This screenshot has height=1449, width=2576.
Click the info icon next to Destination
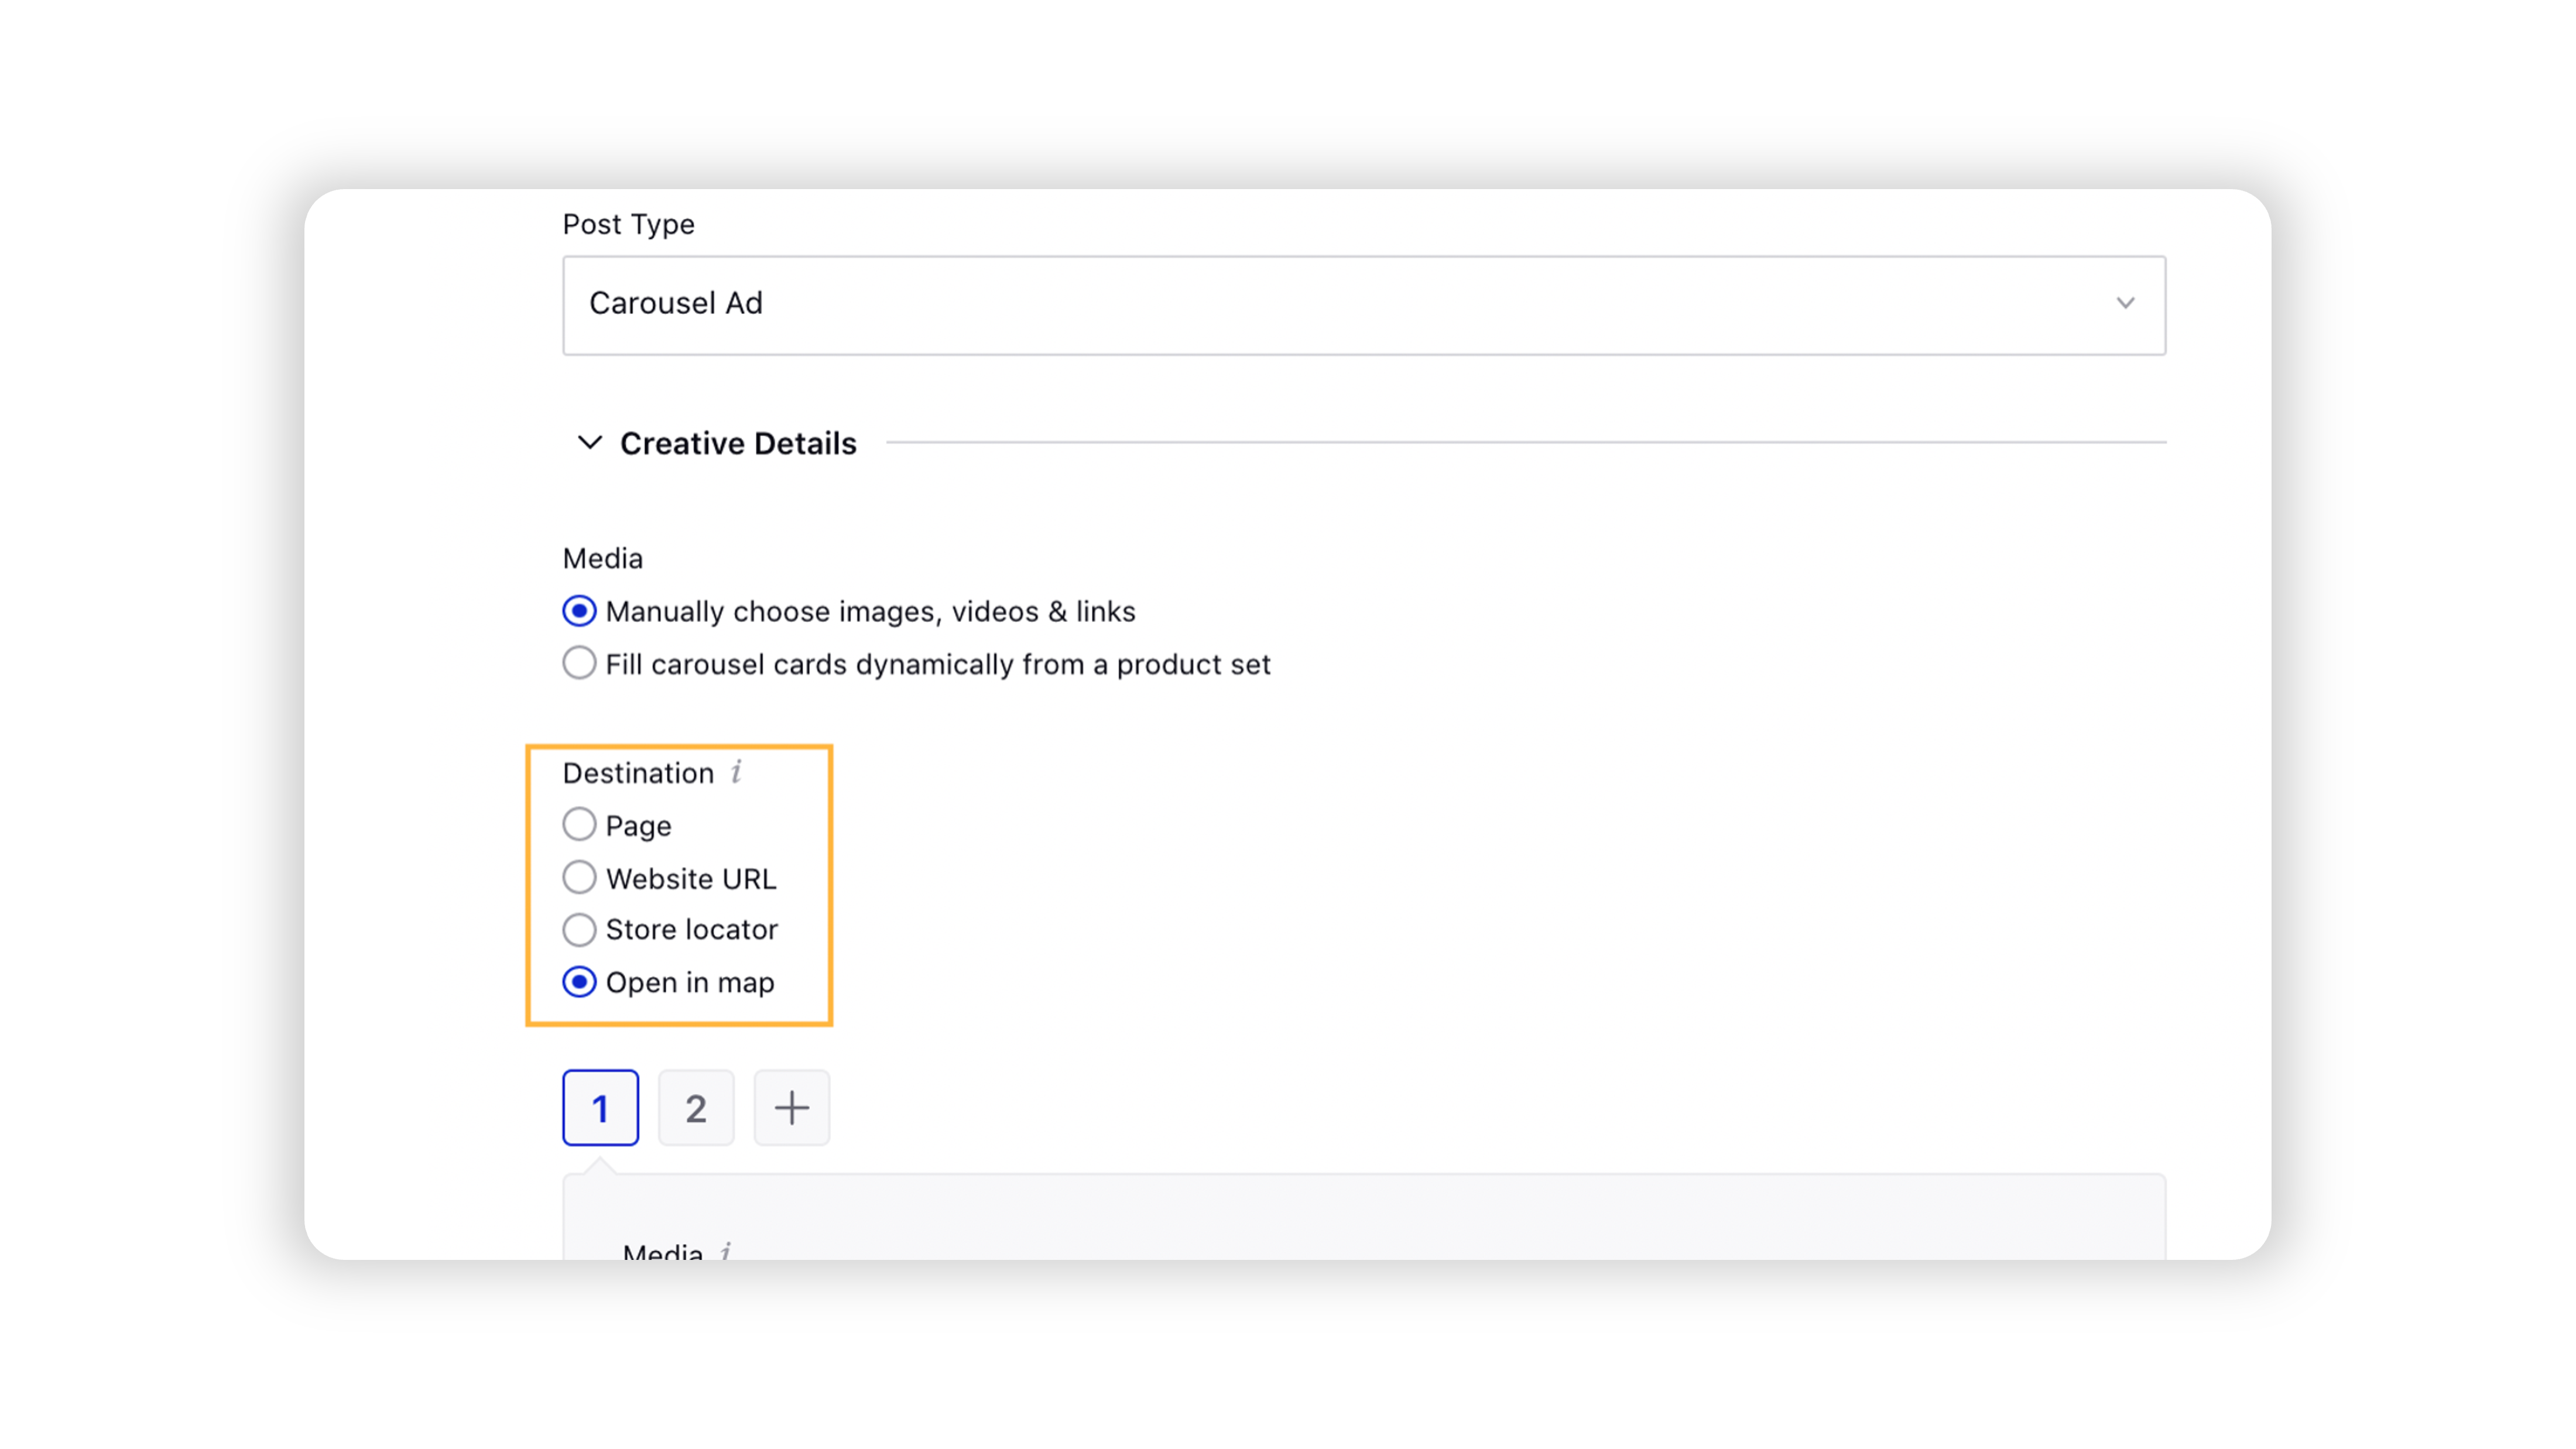[x=736, y=773]
